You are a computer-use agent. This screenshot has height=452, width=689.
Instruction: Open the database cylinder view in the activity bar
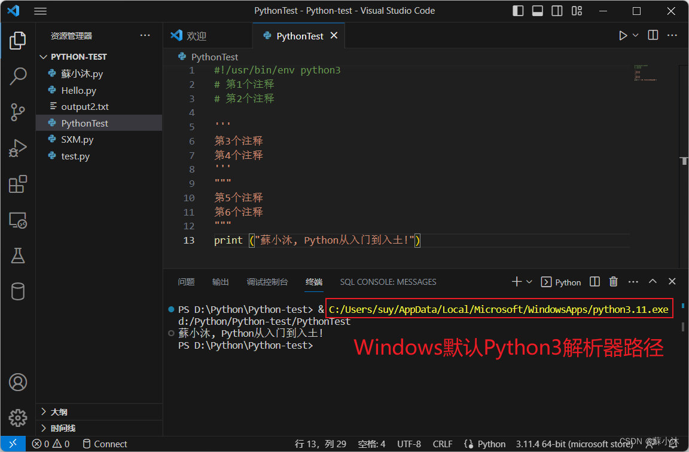(x=17, y=291)
